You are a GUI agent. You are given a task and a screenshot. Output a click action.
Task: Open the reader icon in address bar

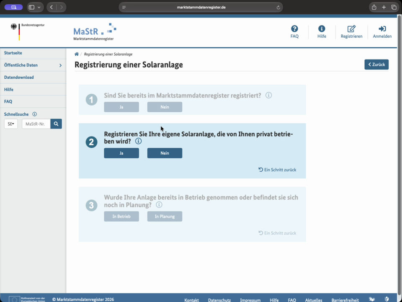point(124,8)
